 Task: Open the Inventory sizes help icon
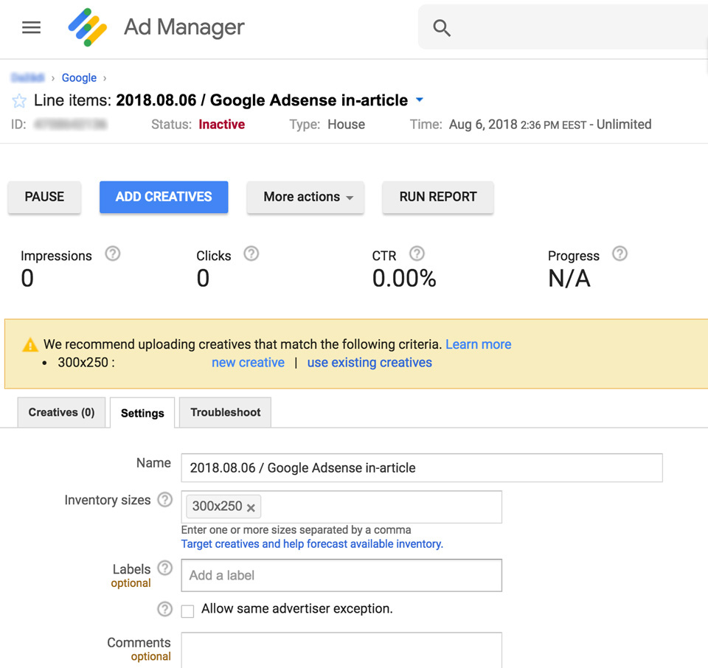164,500
